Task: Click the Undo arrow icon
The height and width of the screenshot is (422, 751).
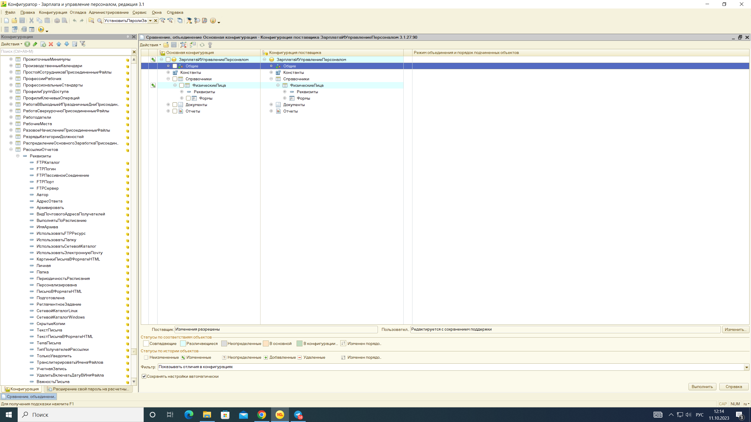Action: tap(75, 21)
